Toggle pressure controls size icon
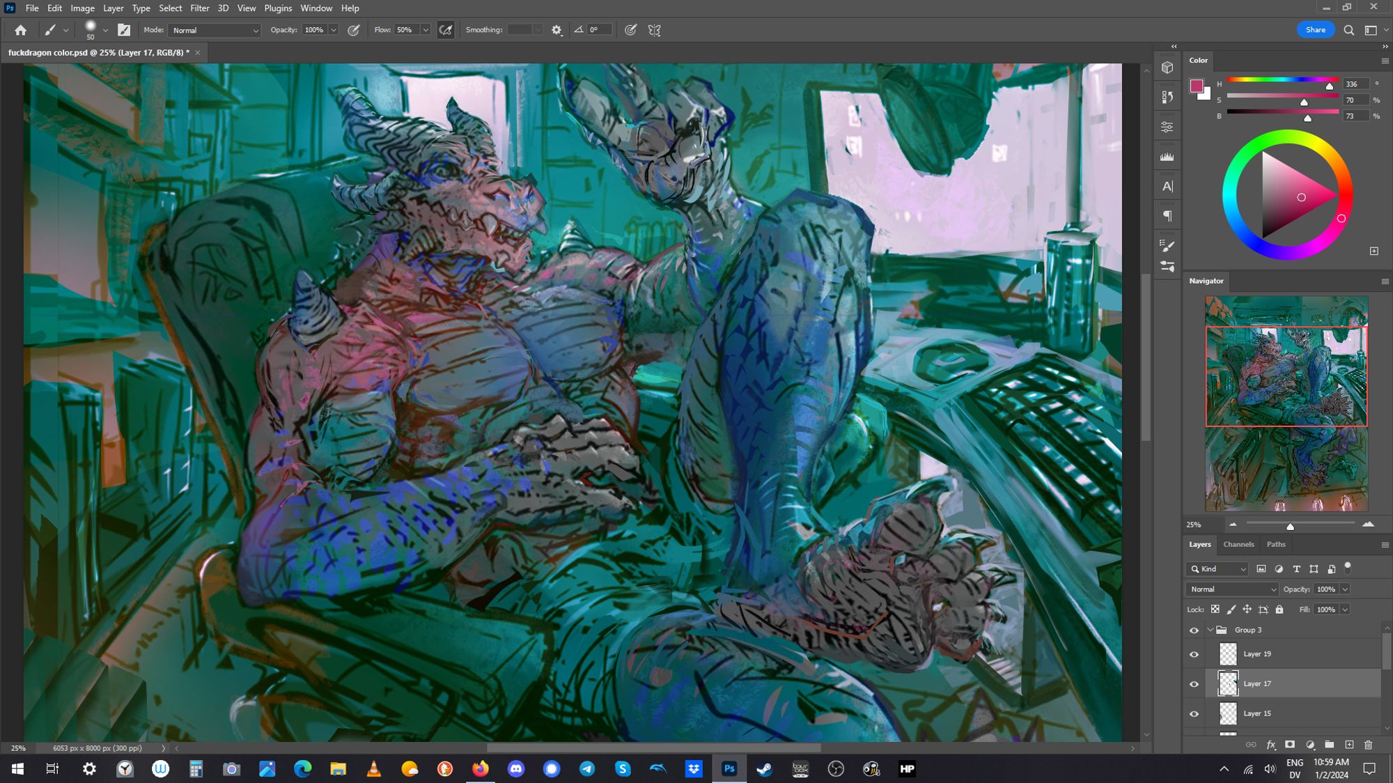 [630, 30]
